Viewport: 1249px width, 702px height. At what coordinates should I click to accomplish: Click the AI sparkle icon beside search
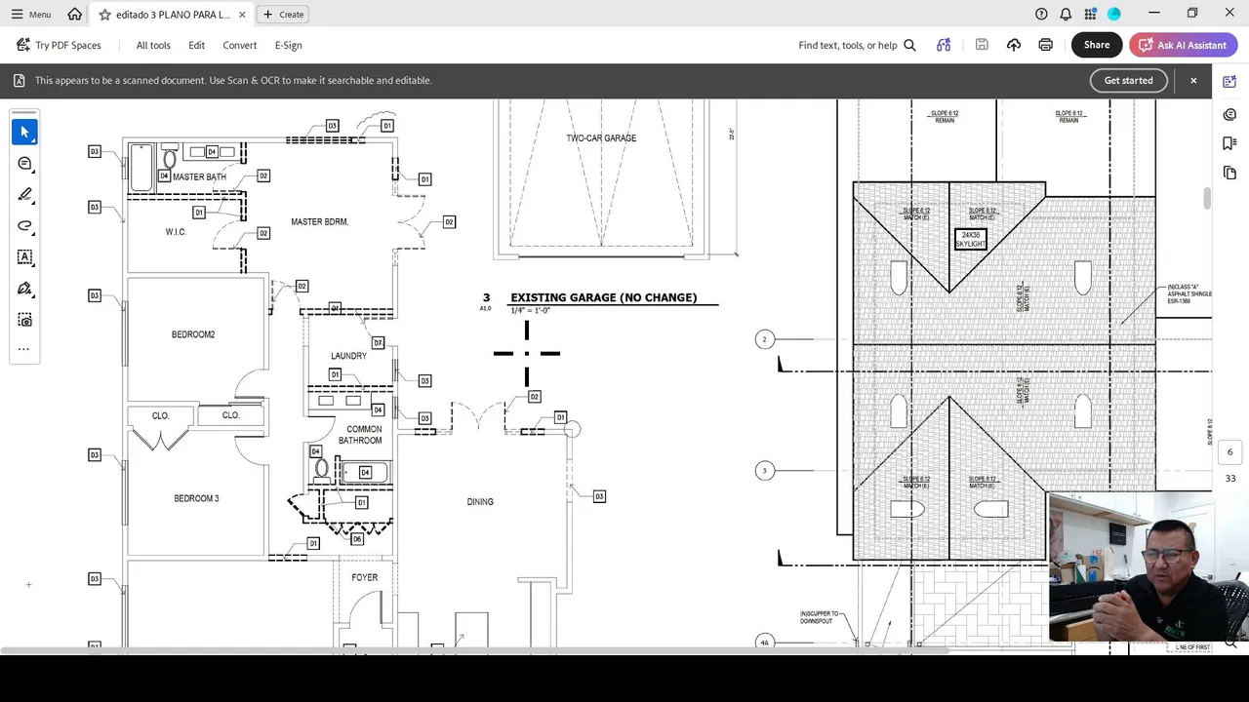coord(944,45)
